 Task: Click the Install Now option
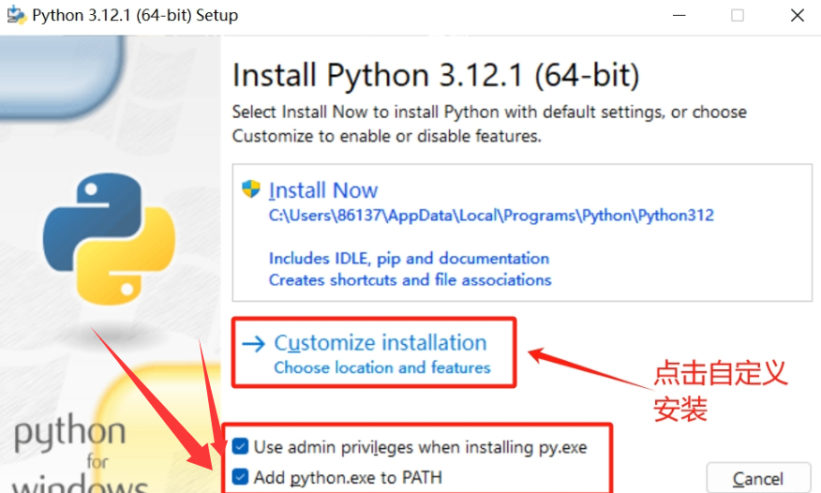pos(522,232)
